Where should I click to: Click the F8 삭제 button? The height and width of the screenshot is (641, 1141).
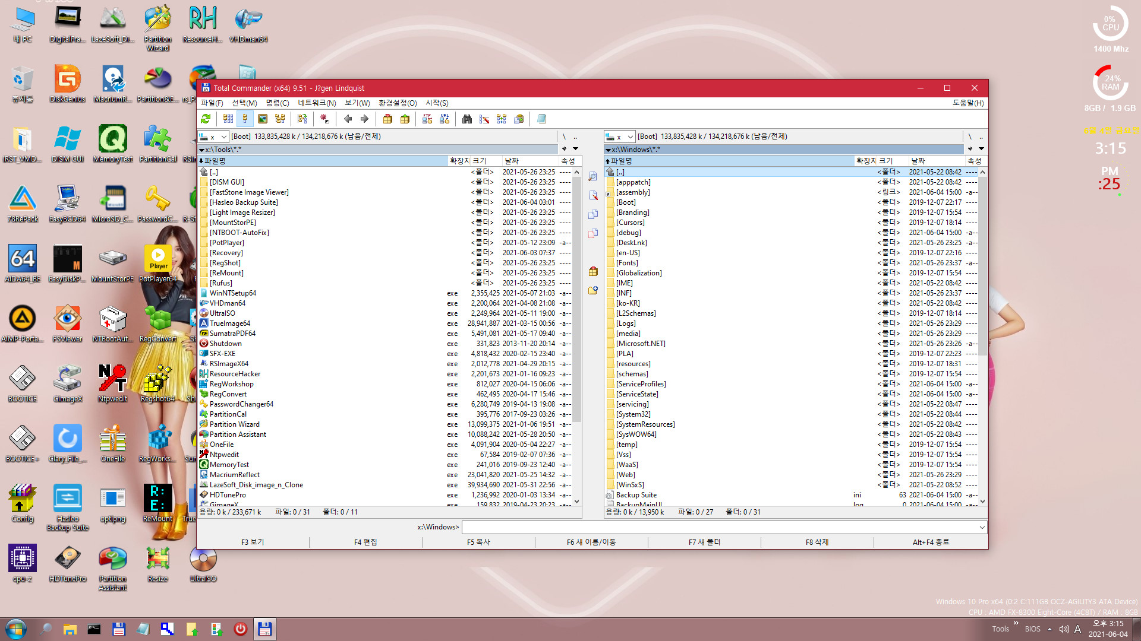[x=817, y=542]
